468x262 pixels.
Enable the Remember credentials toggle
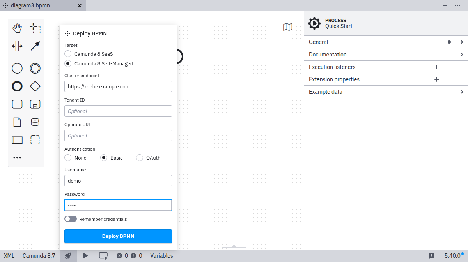71,219
